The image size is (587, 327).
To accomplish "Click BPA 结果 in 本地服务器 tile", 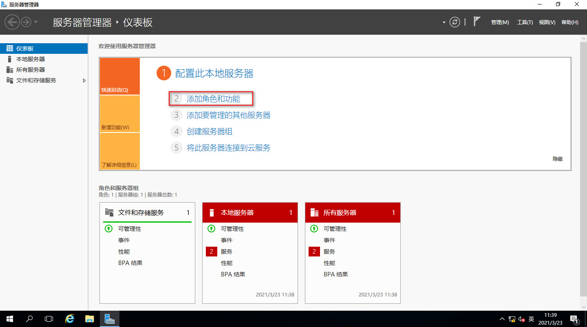I will pyautogui.click(x=233, y=274).
